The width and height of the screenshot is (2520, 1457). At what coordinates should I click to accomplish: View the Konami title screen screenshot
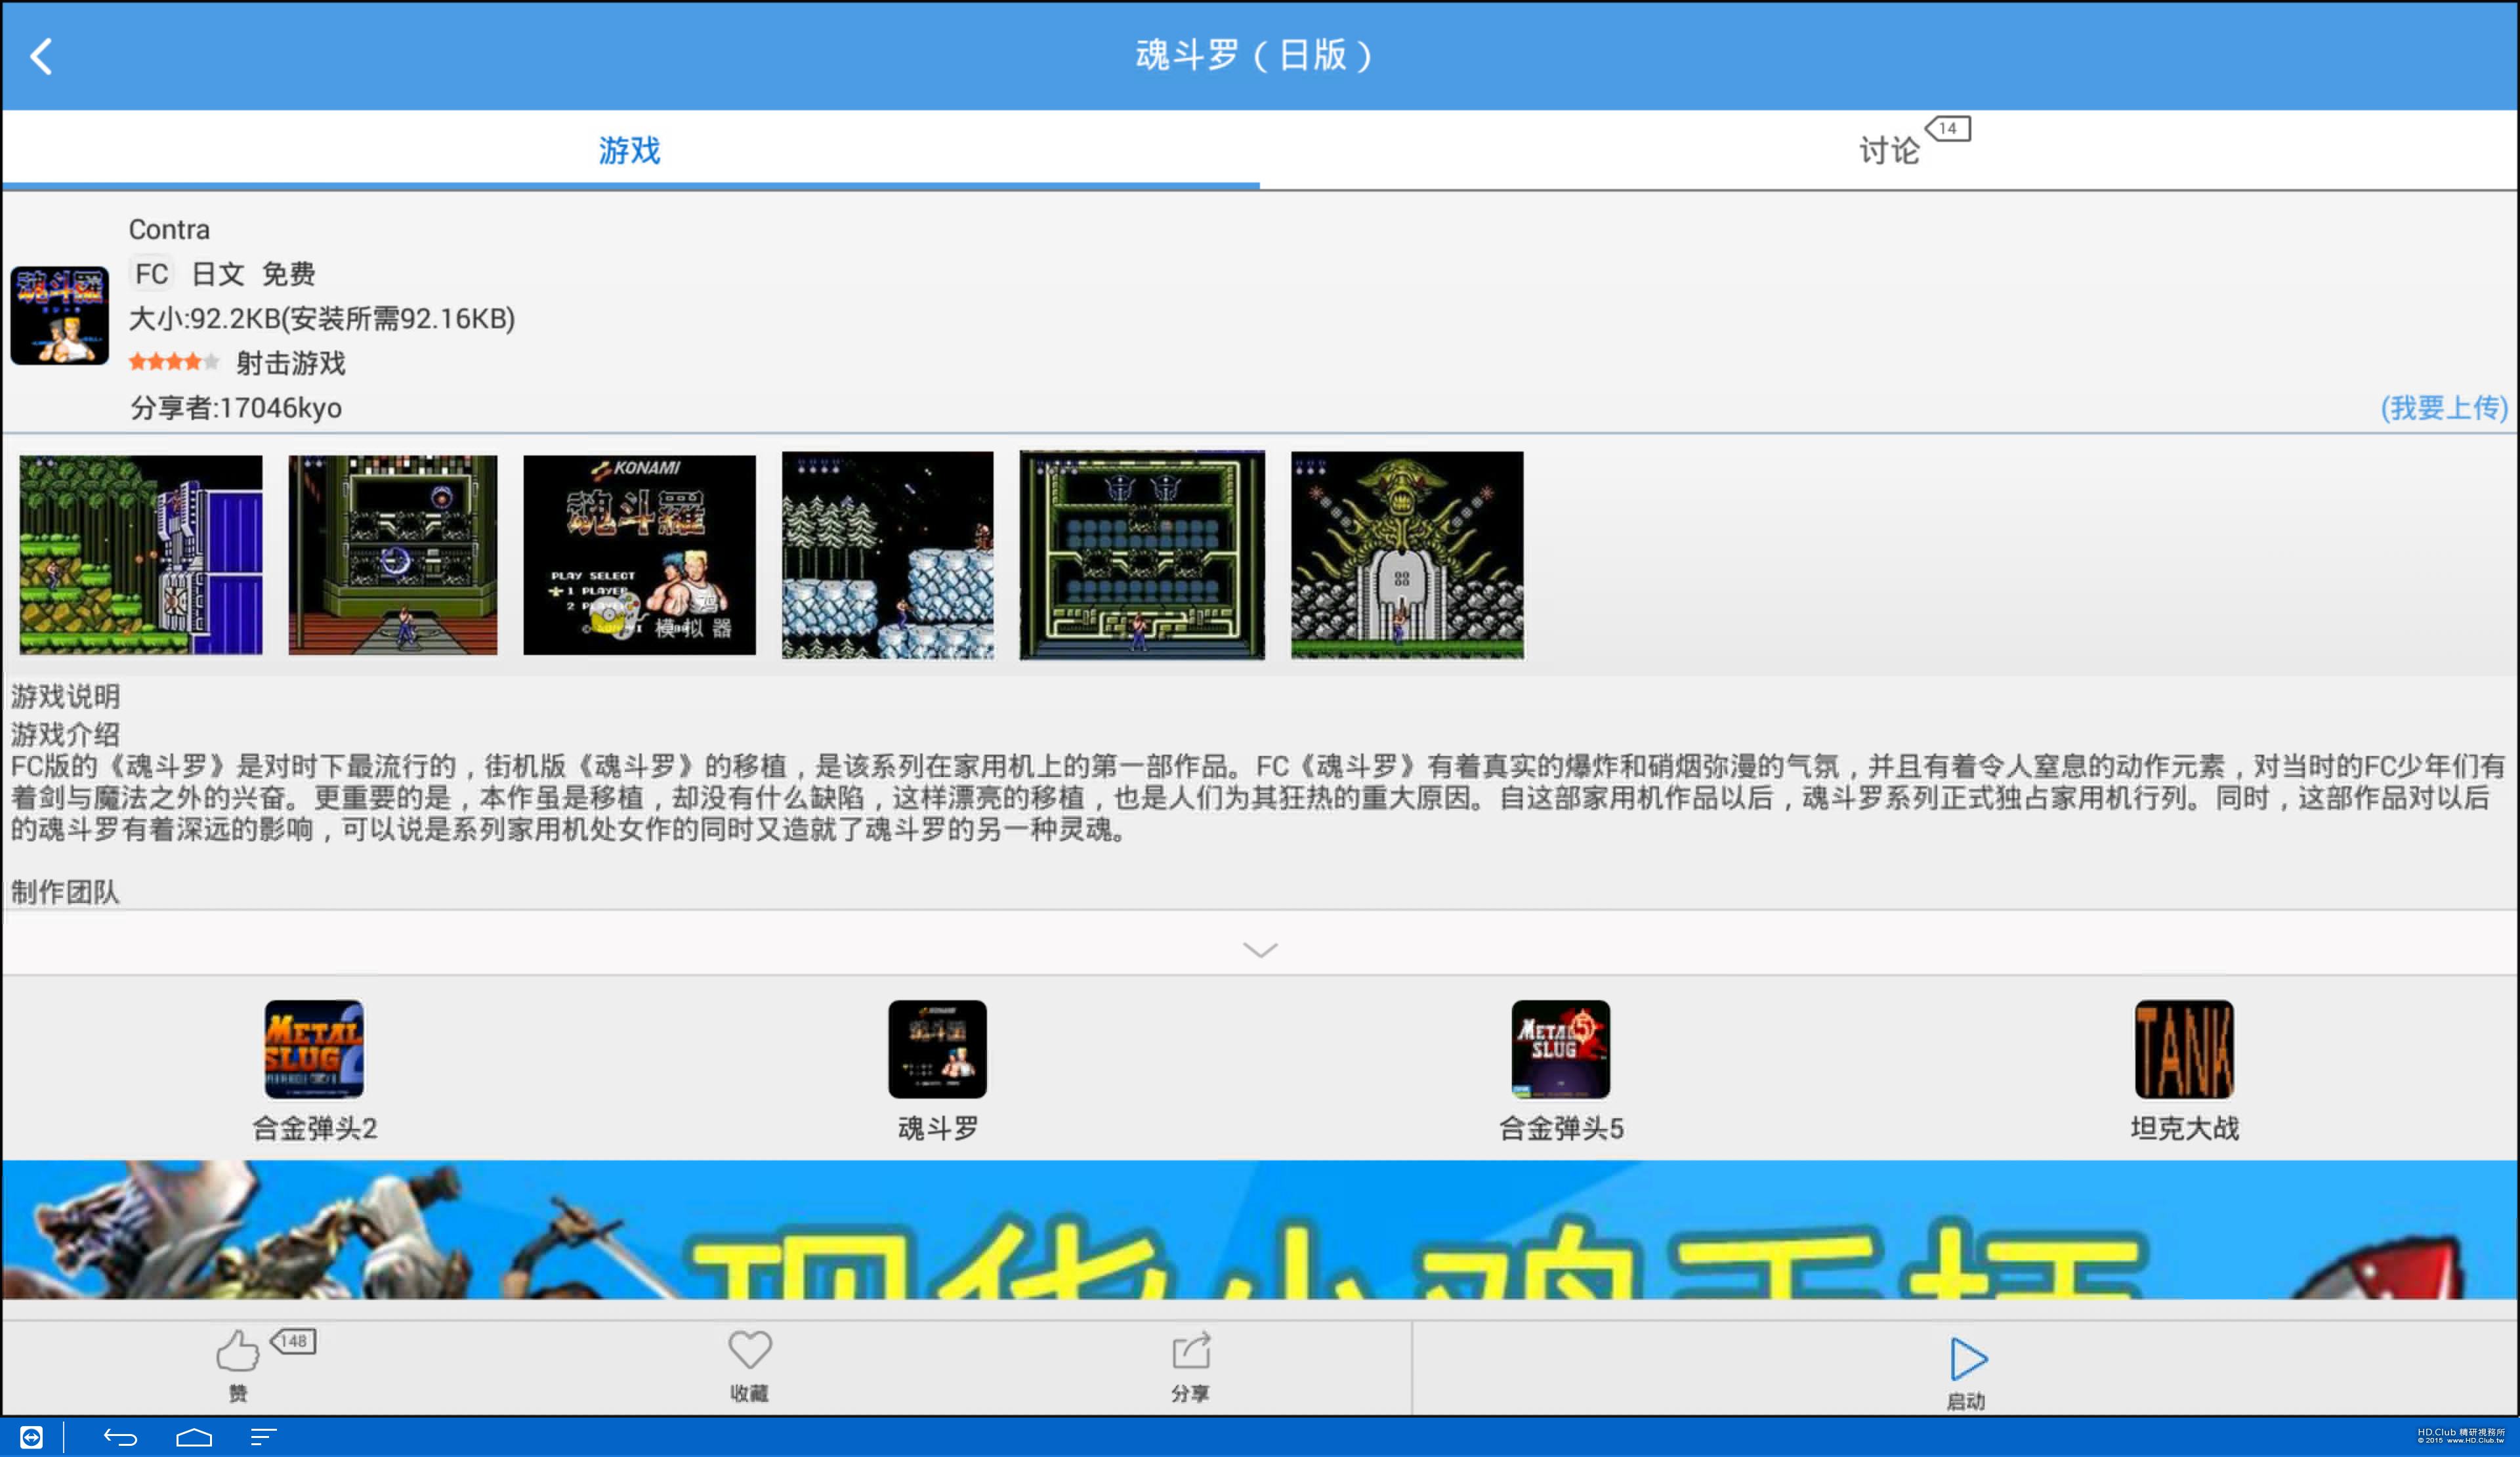(x=639, y=555)
